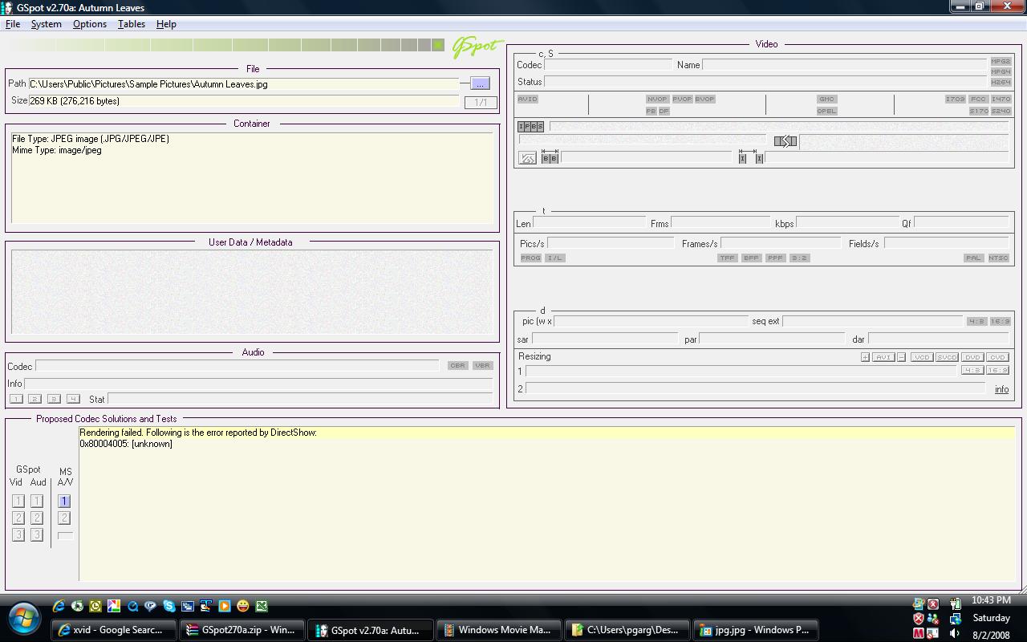Click the VBR audio indicator
Viewport: 1027px width, 642px height.
point(482,365)
